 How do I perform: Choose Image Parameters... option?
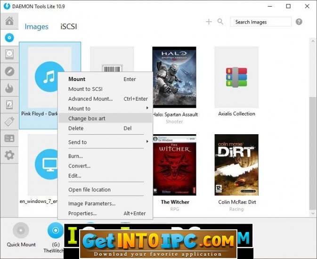[105, 203]
